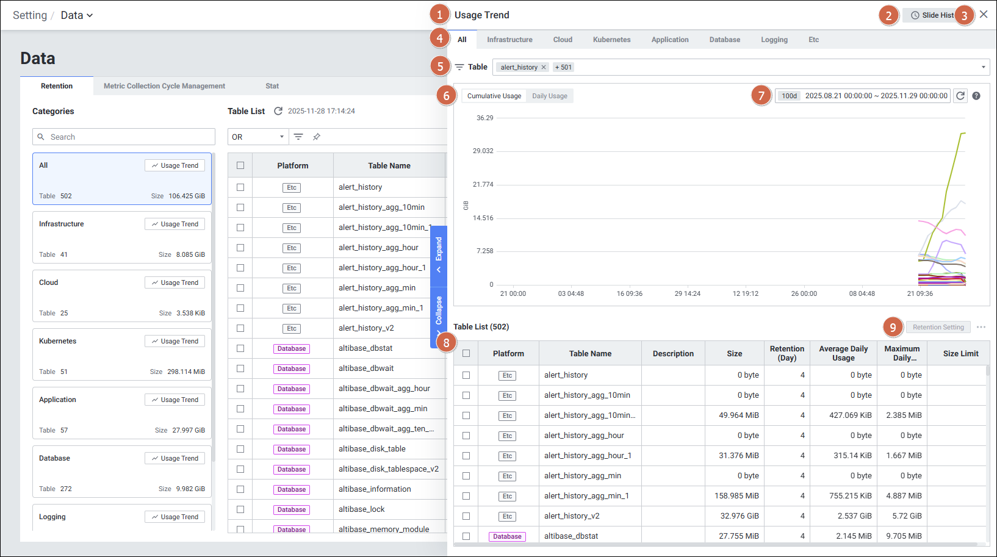Switch to the Kubernetes tab
Viewport: 997px width, 557px height.
(x=611, y=40)
